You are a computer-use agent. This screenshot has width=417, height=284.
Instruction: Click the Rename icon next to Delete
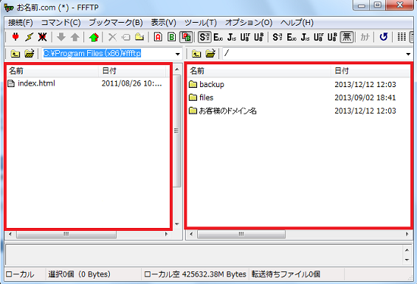point(126,37)
